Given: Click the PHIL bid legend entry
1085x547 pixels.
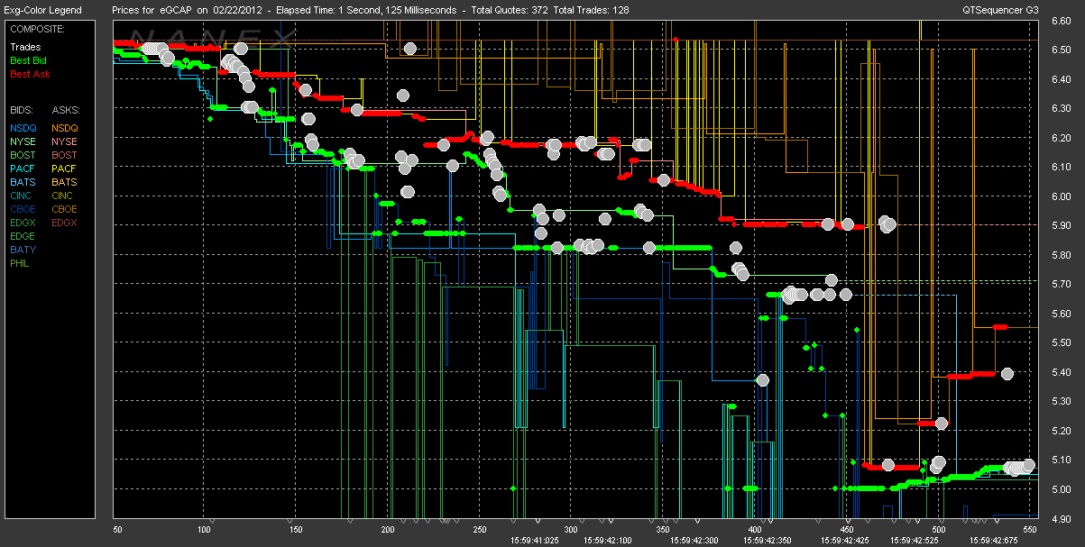Looking at the screenshot, I should coord(21,263).
